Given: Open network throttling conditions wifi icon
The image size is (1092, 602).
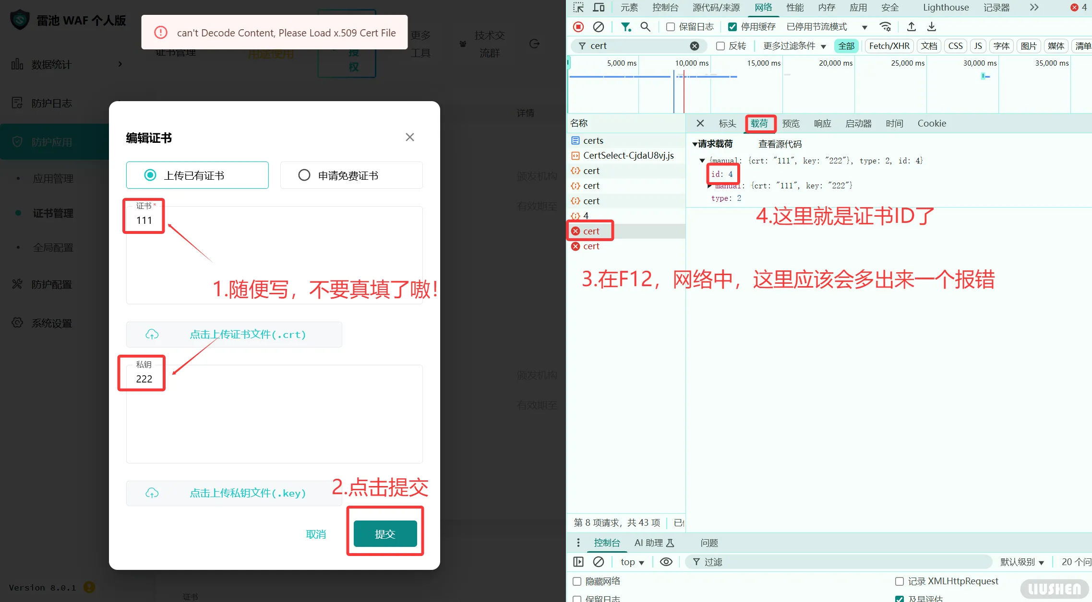Looking at the screenshot, I should pos(885,27).
